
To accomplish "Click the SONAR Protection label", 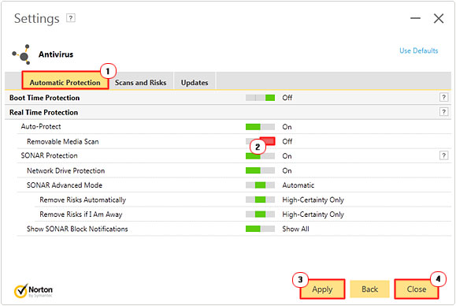I will point(49,155).
